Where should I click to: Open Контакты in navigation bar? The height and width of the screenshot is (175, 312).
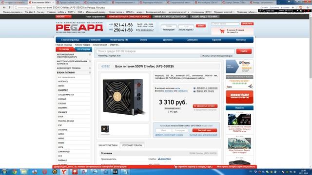click(x=241, y=40)
